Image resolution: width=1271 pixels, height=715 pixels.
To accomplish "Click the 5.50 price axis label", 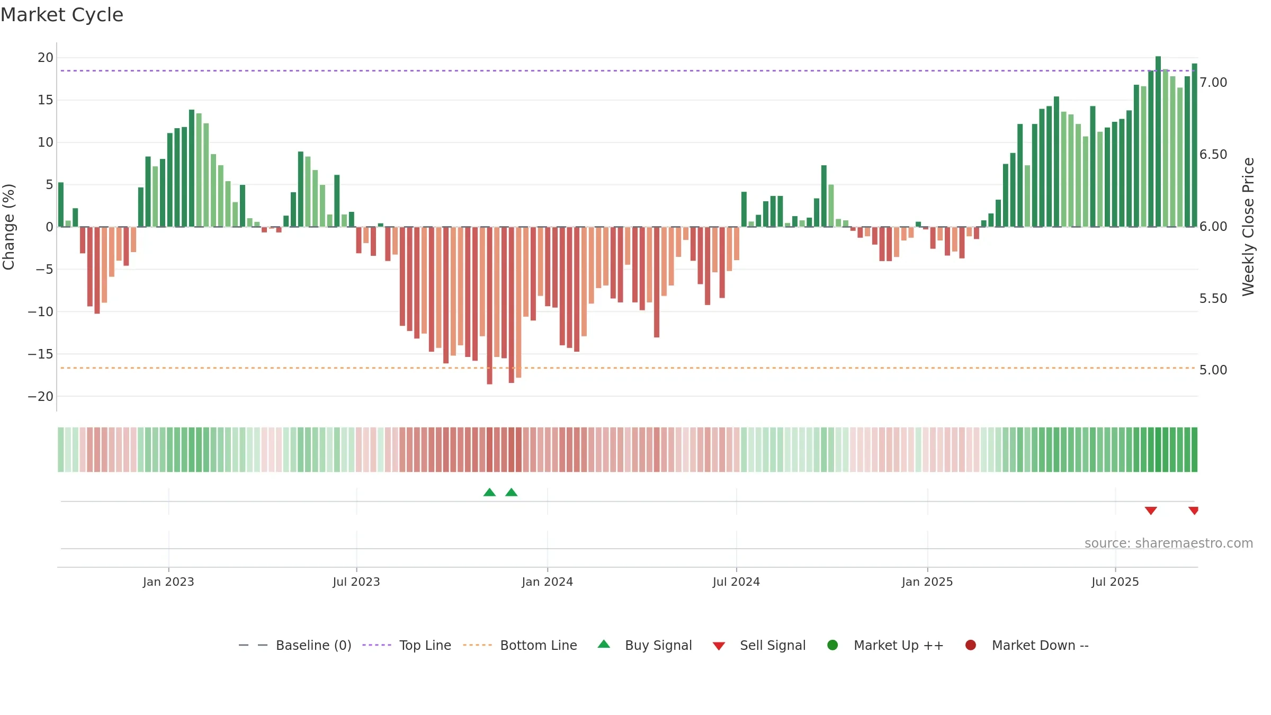I will coord(1213,299).
